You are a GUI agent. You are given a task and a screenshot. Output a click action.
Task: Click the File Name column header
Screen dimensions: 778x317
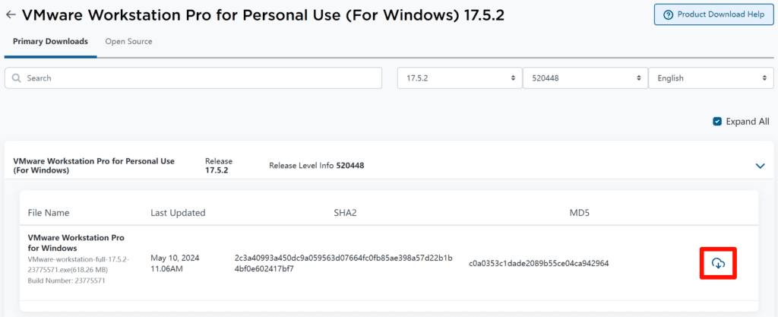pyautogui.click(x=49, y=213)
